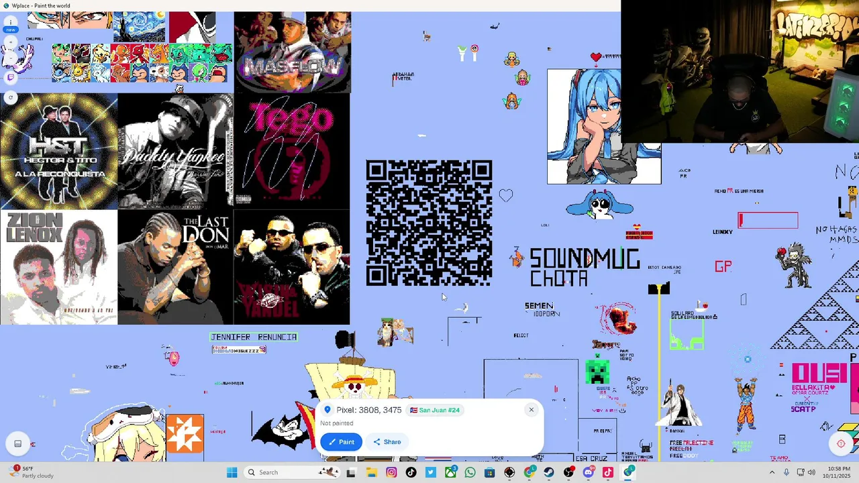
Task: Click the refresh map button
Action: (x=11, y=97)
